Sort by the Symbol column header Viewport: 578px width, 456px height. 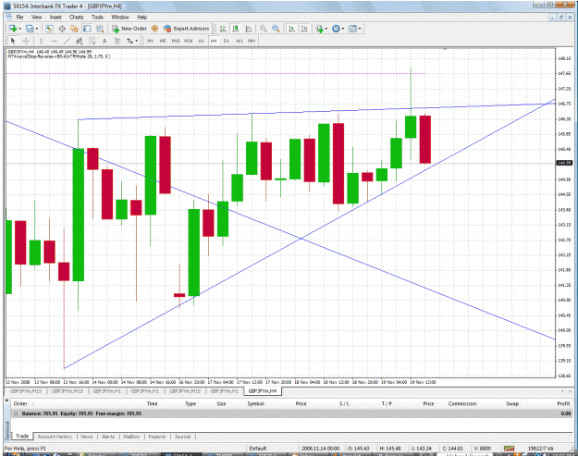[x=256, y=403]
